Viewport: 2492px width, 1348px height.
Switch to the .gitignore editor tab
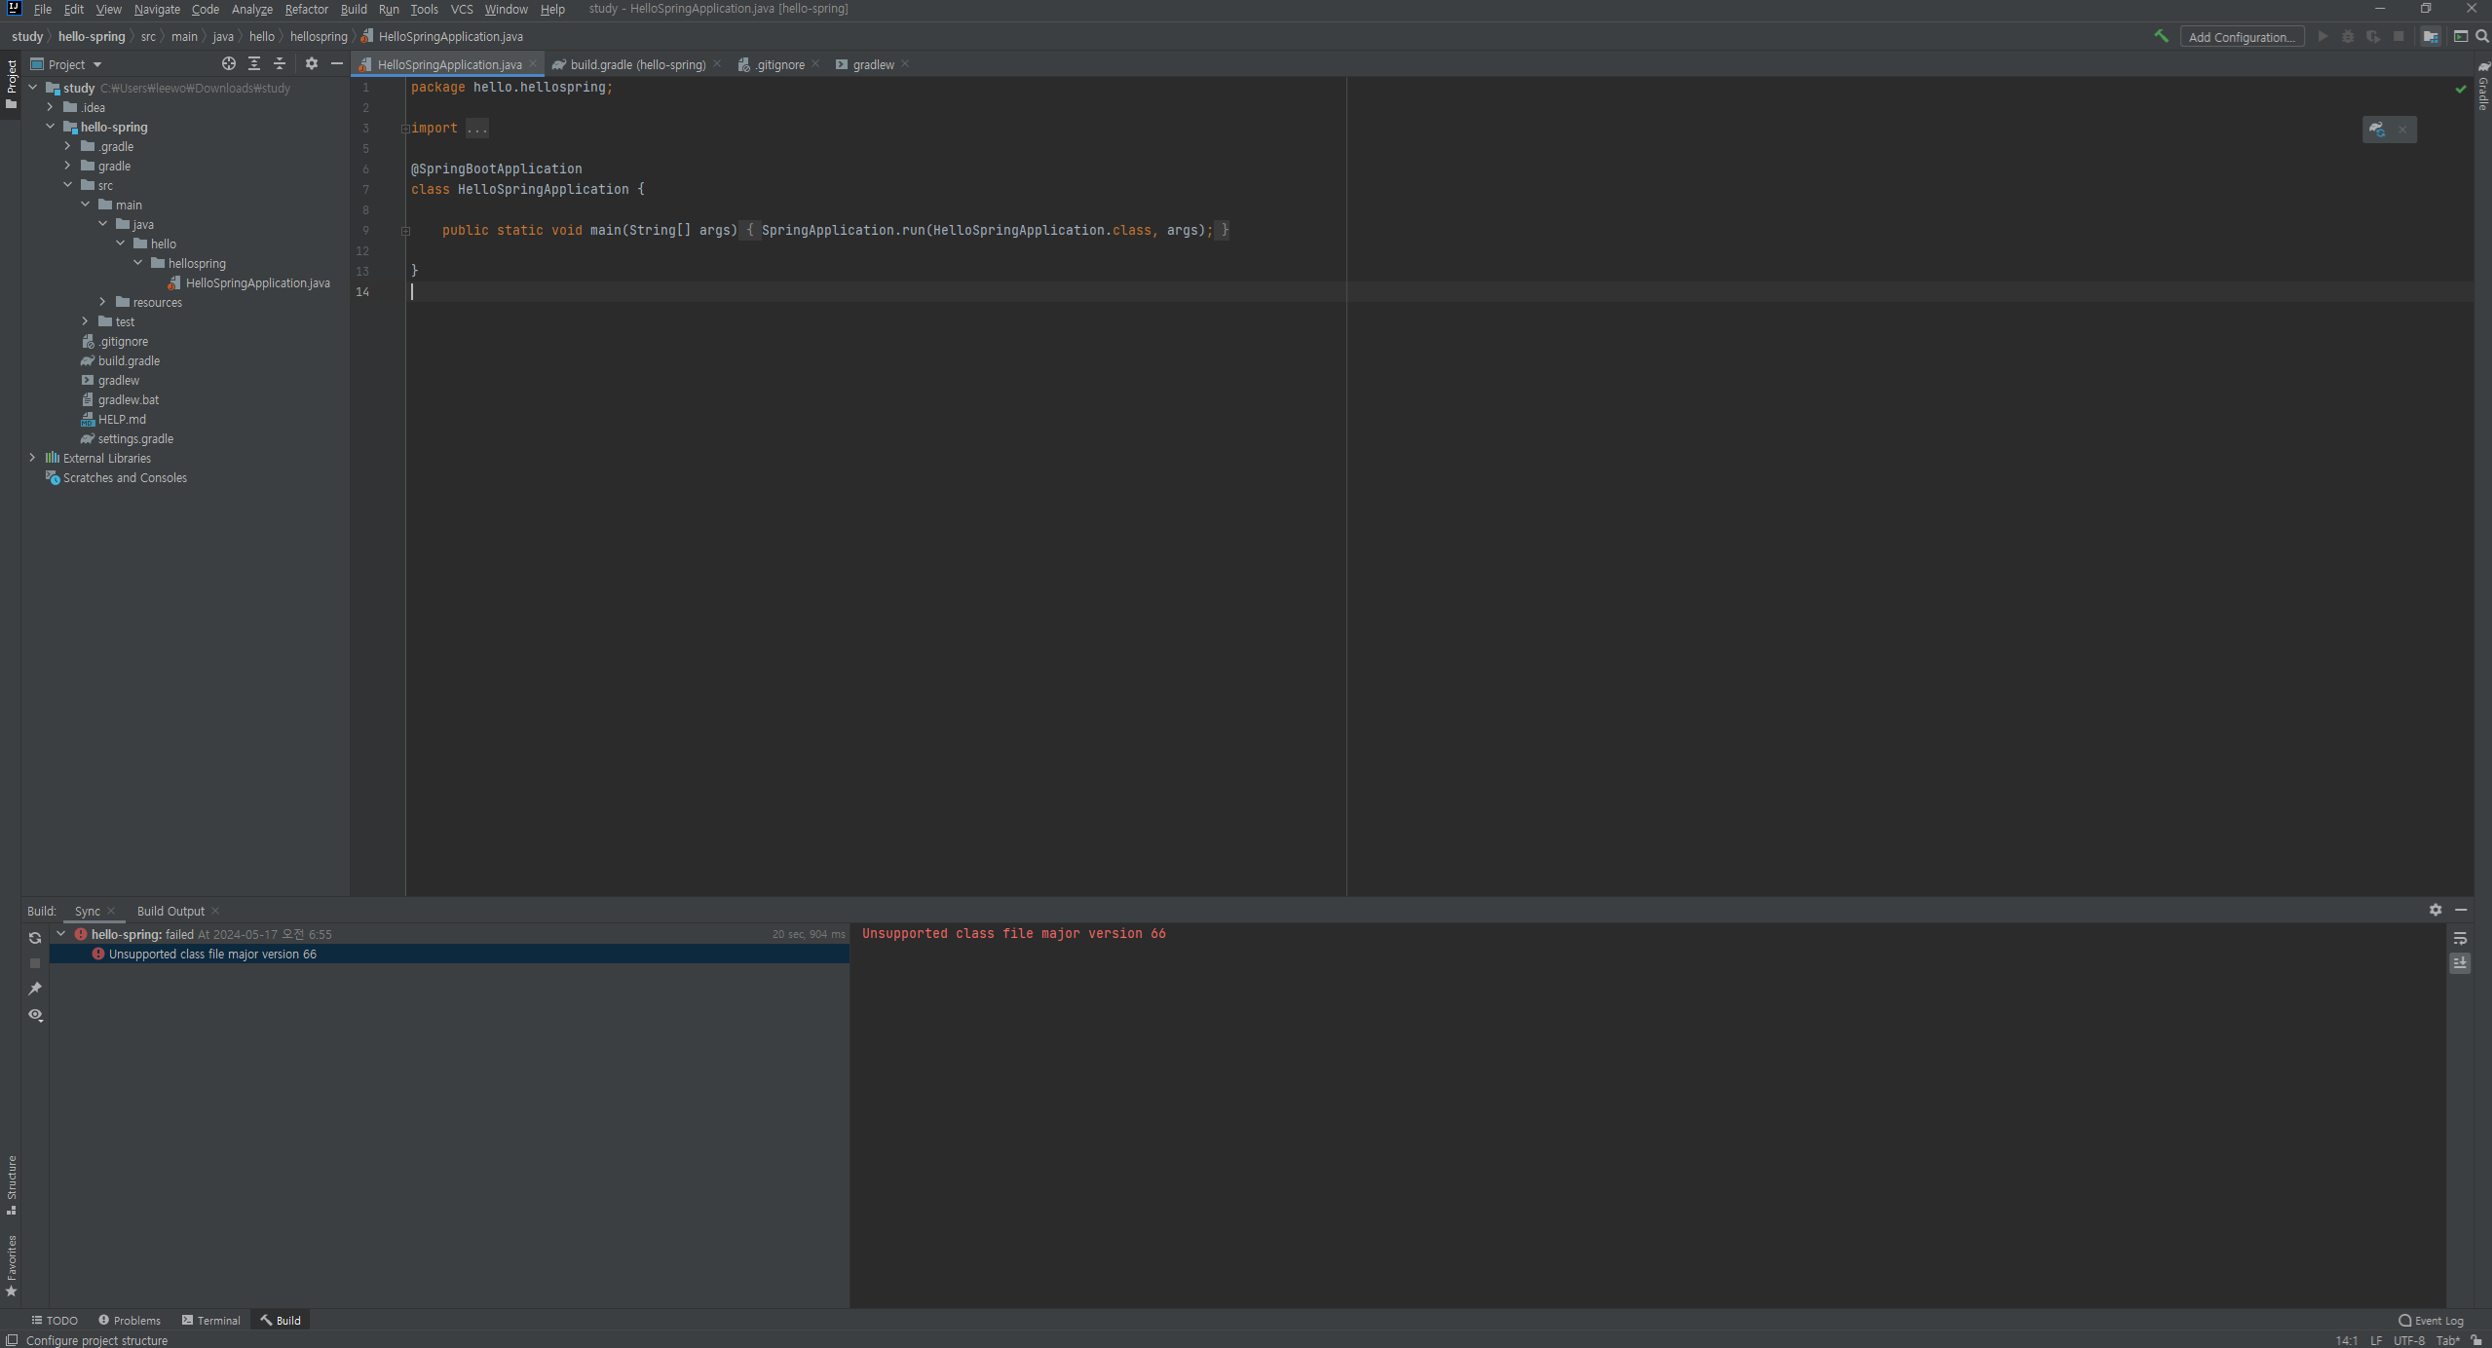(779, 64)
